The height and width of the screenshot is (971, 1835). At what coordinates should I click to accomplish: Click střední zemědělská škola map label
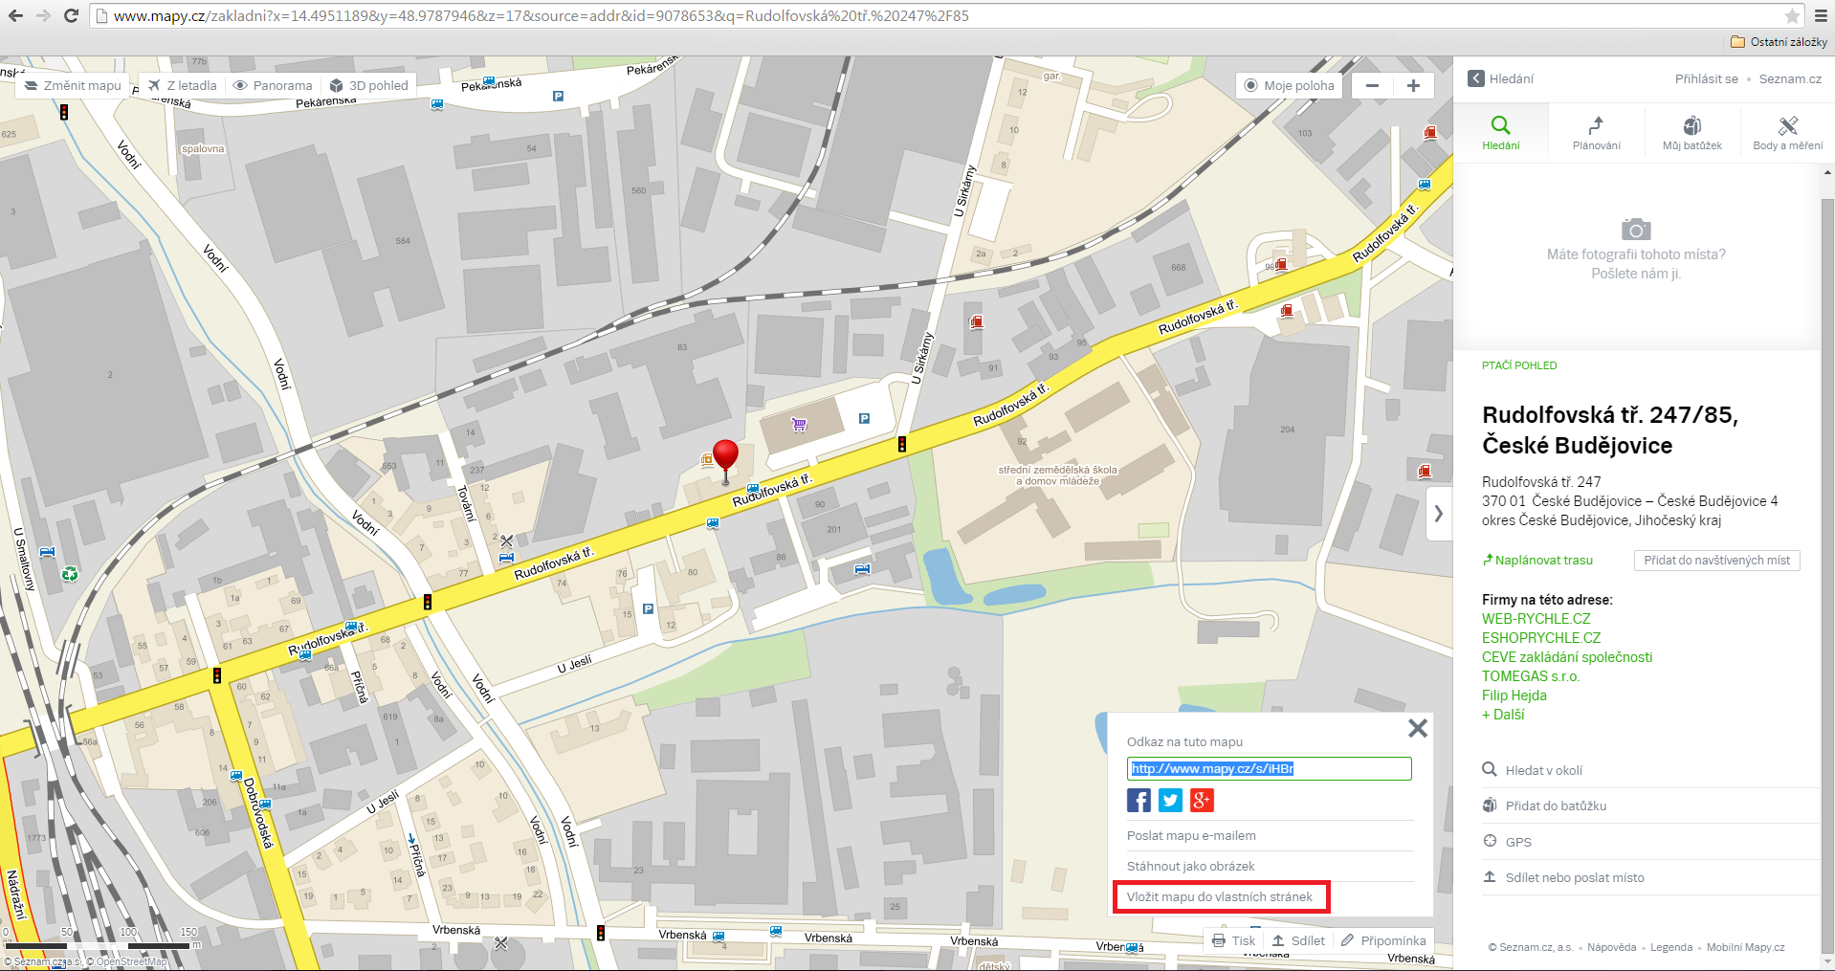tap(1057, 475)
